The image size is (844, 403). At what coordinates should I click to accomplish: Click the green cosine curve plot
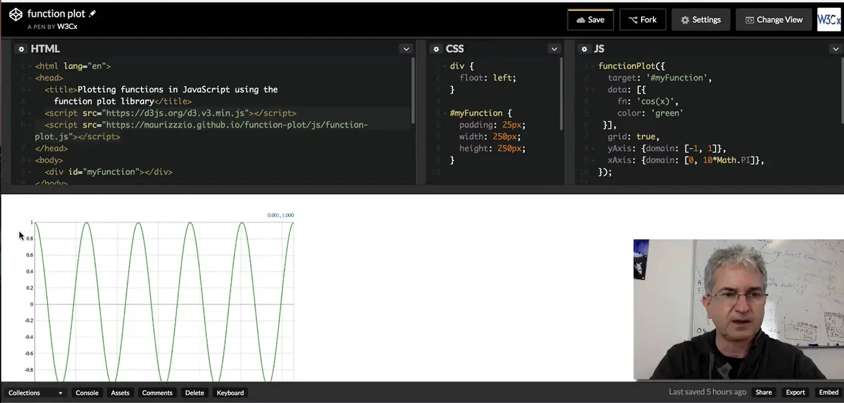click(163, 302)
